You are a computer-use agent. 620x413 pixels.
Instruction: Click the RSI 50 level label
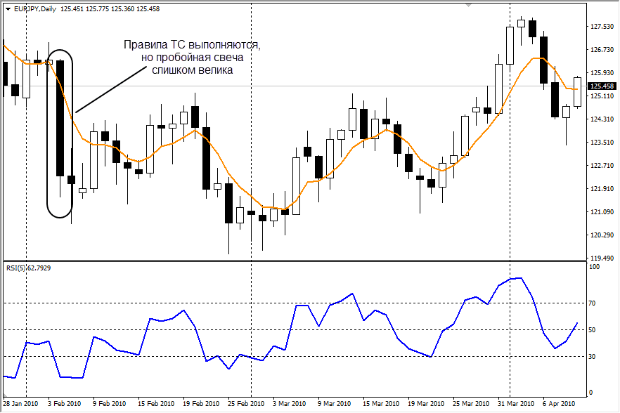[x=594, y=330]
